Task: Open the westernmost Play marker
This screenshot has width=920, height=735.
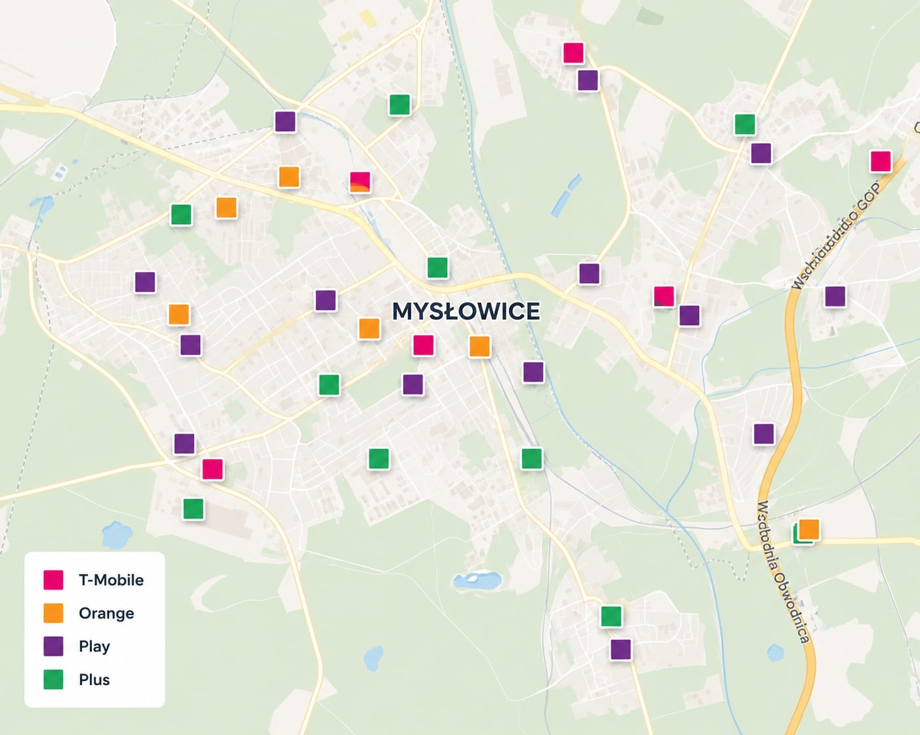Action: tap(146, 282)
